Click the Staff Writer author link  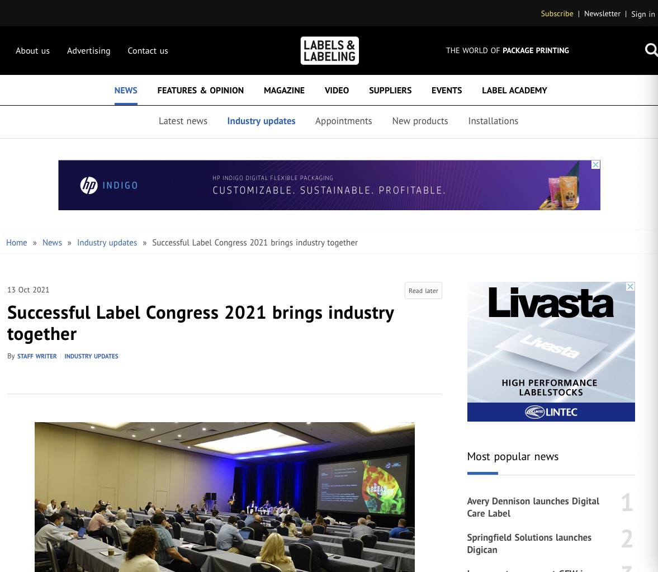coord(37,356)
